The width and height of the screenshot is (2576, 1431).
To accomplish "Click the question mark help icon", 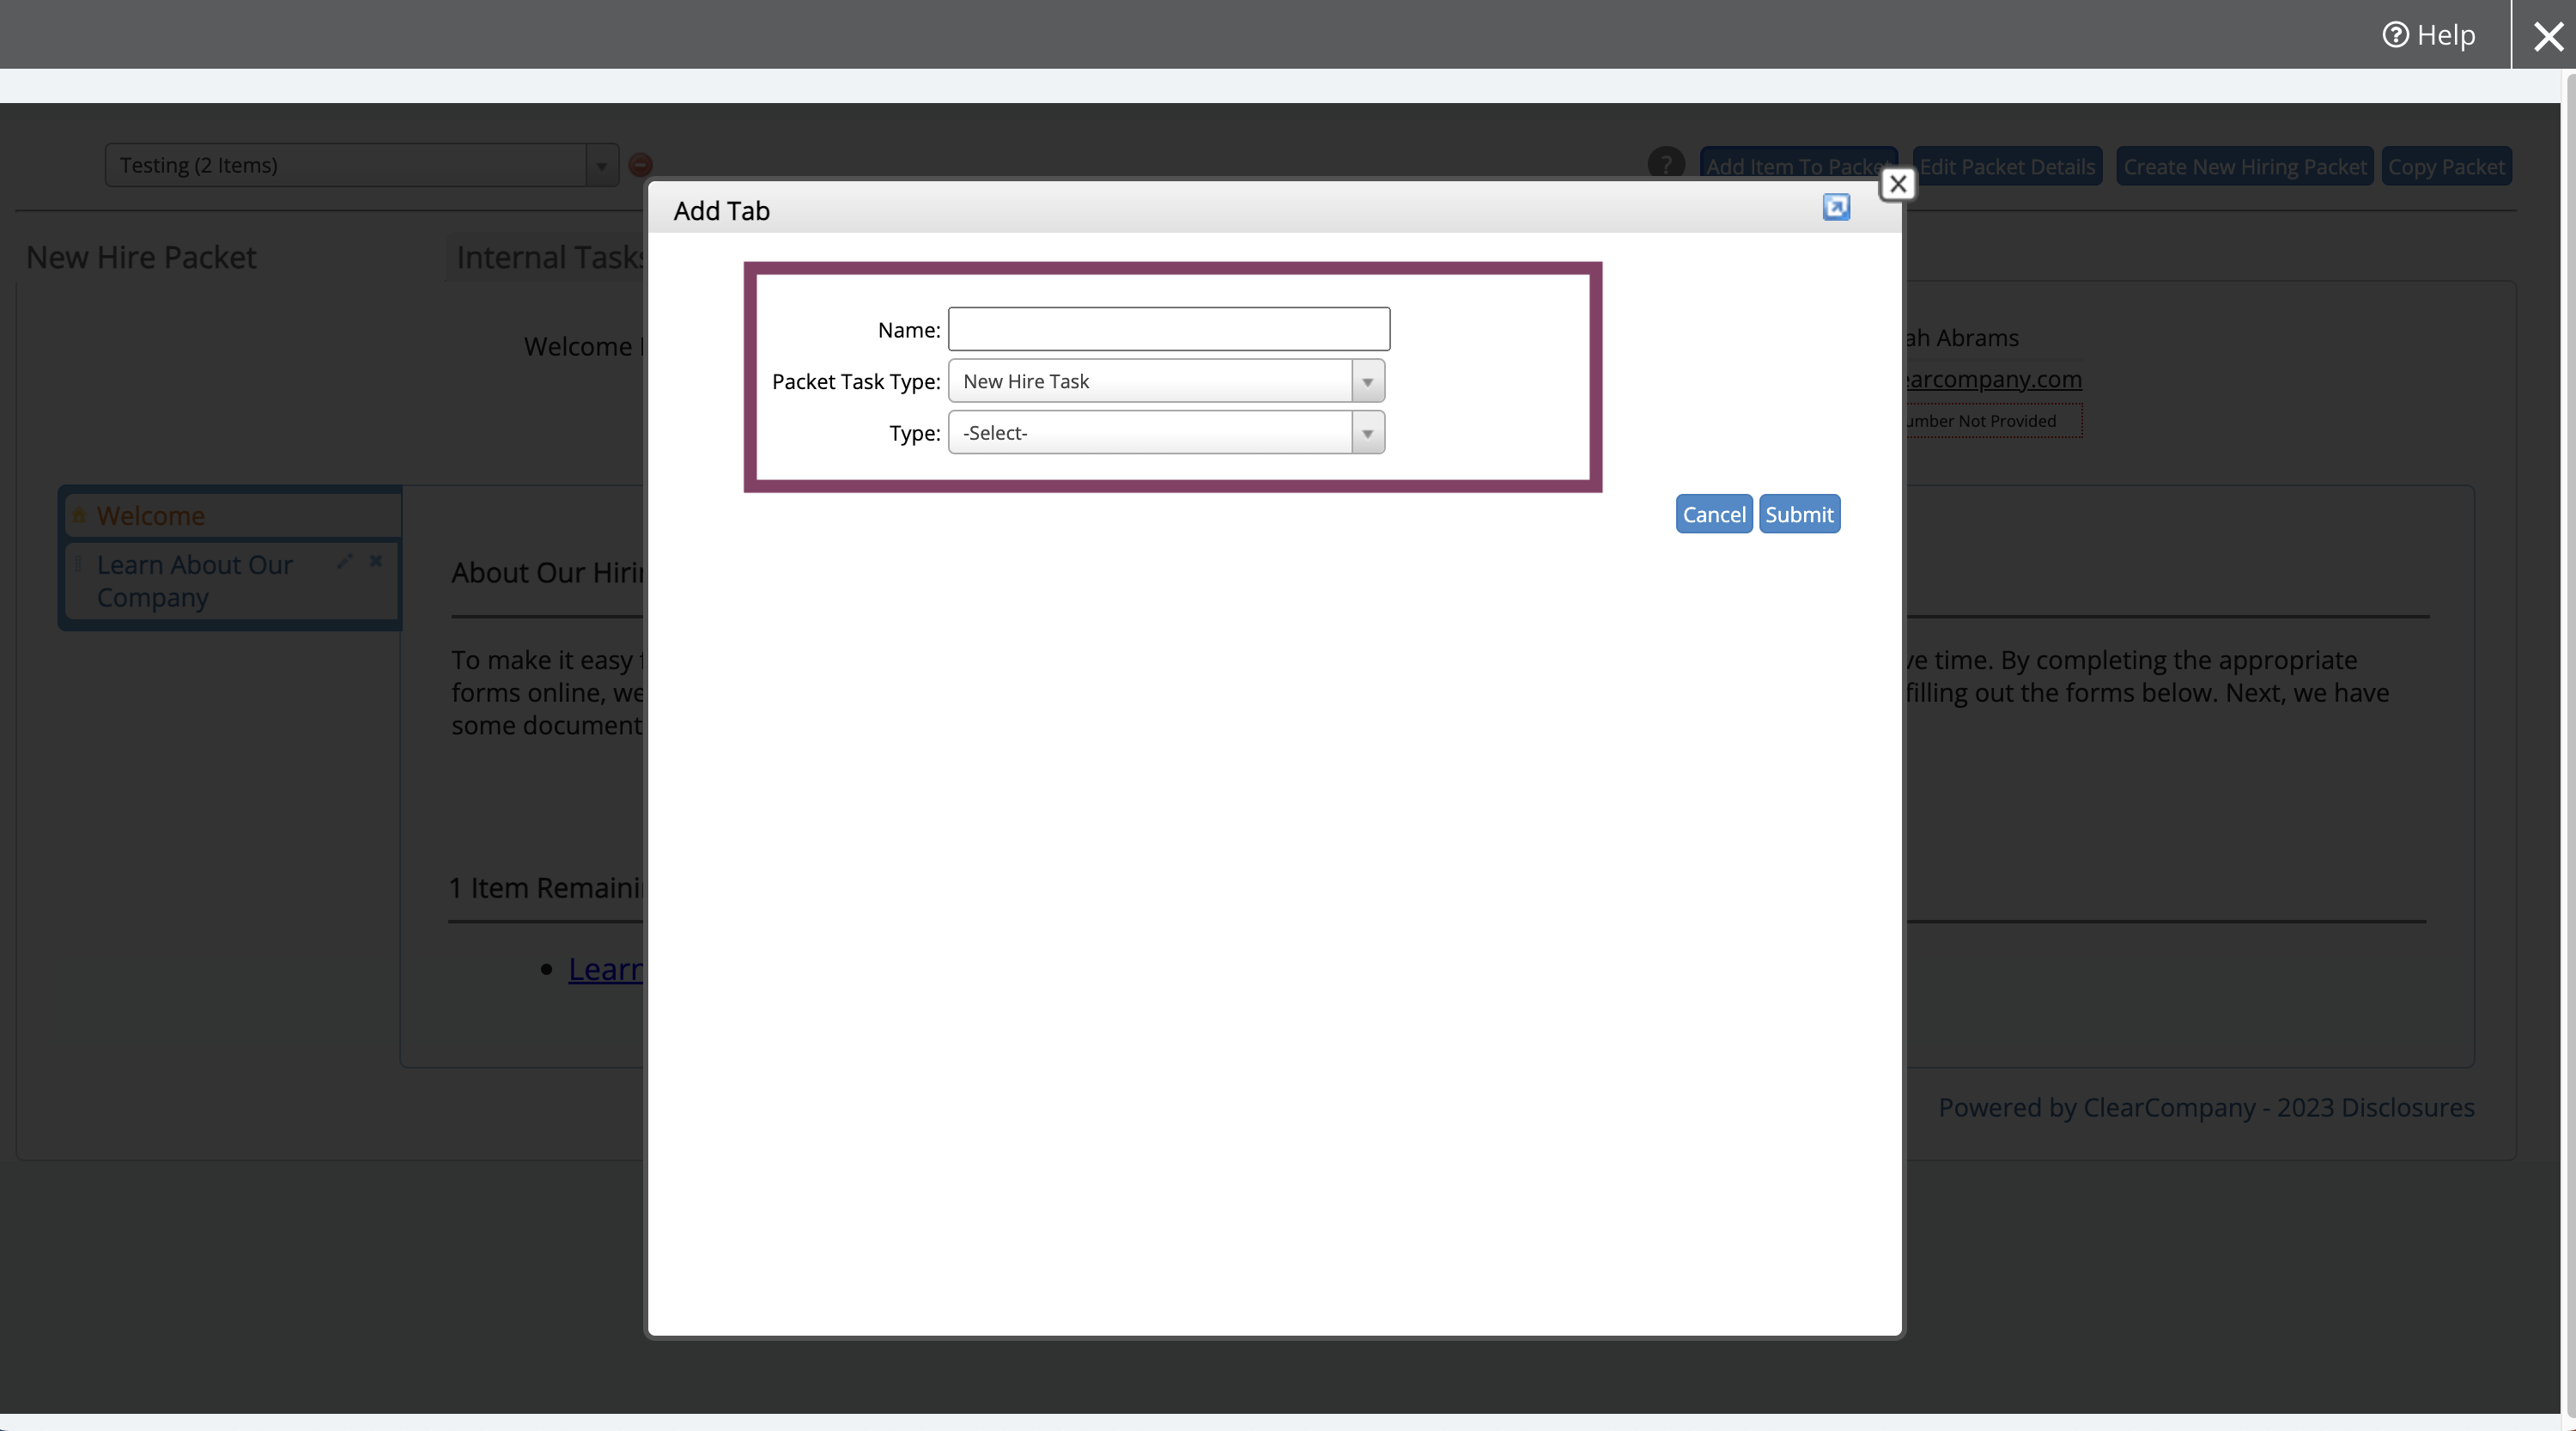I will (x=1665, y=165).
